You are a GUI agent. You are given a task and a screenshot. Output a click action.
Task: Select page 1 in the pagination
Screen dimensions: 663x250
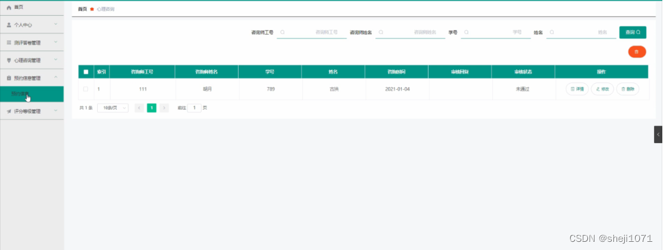(151, 108)
